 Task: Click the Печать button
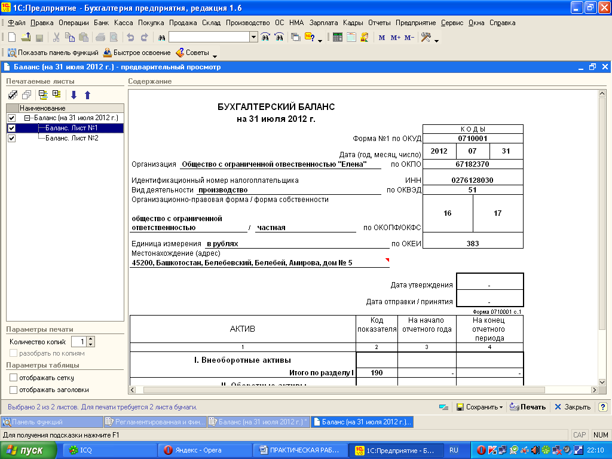[x=528, y=407]
